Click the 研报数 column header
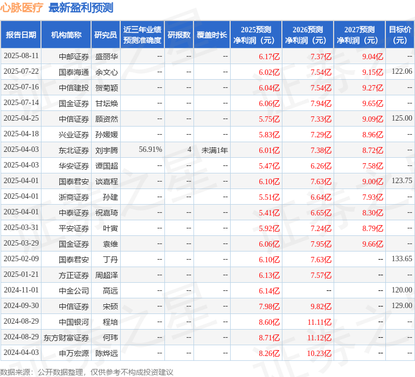The width and height of the screenshot is (415, 377). click(x=179, y=35)
